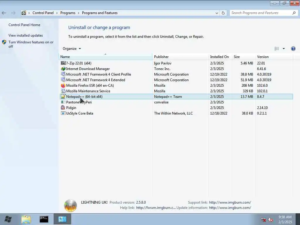Open Command Prompt from the taskbar

[x=44, y=219]
